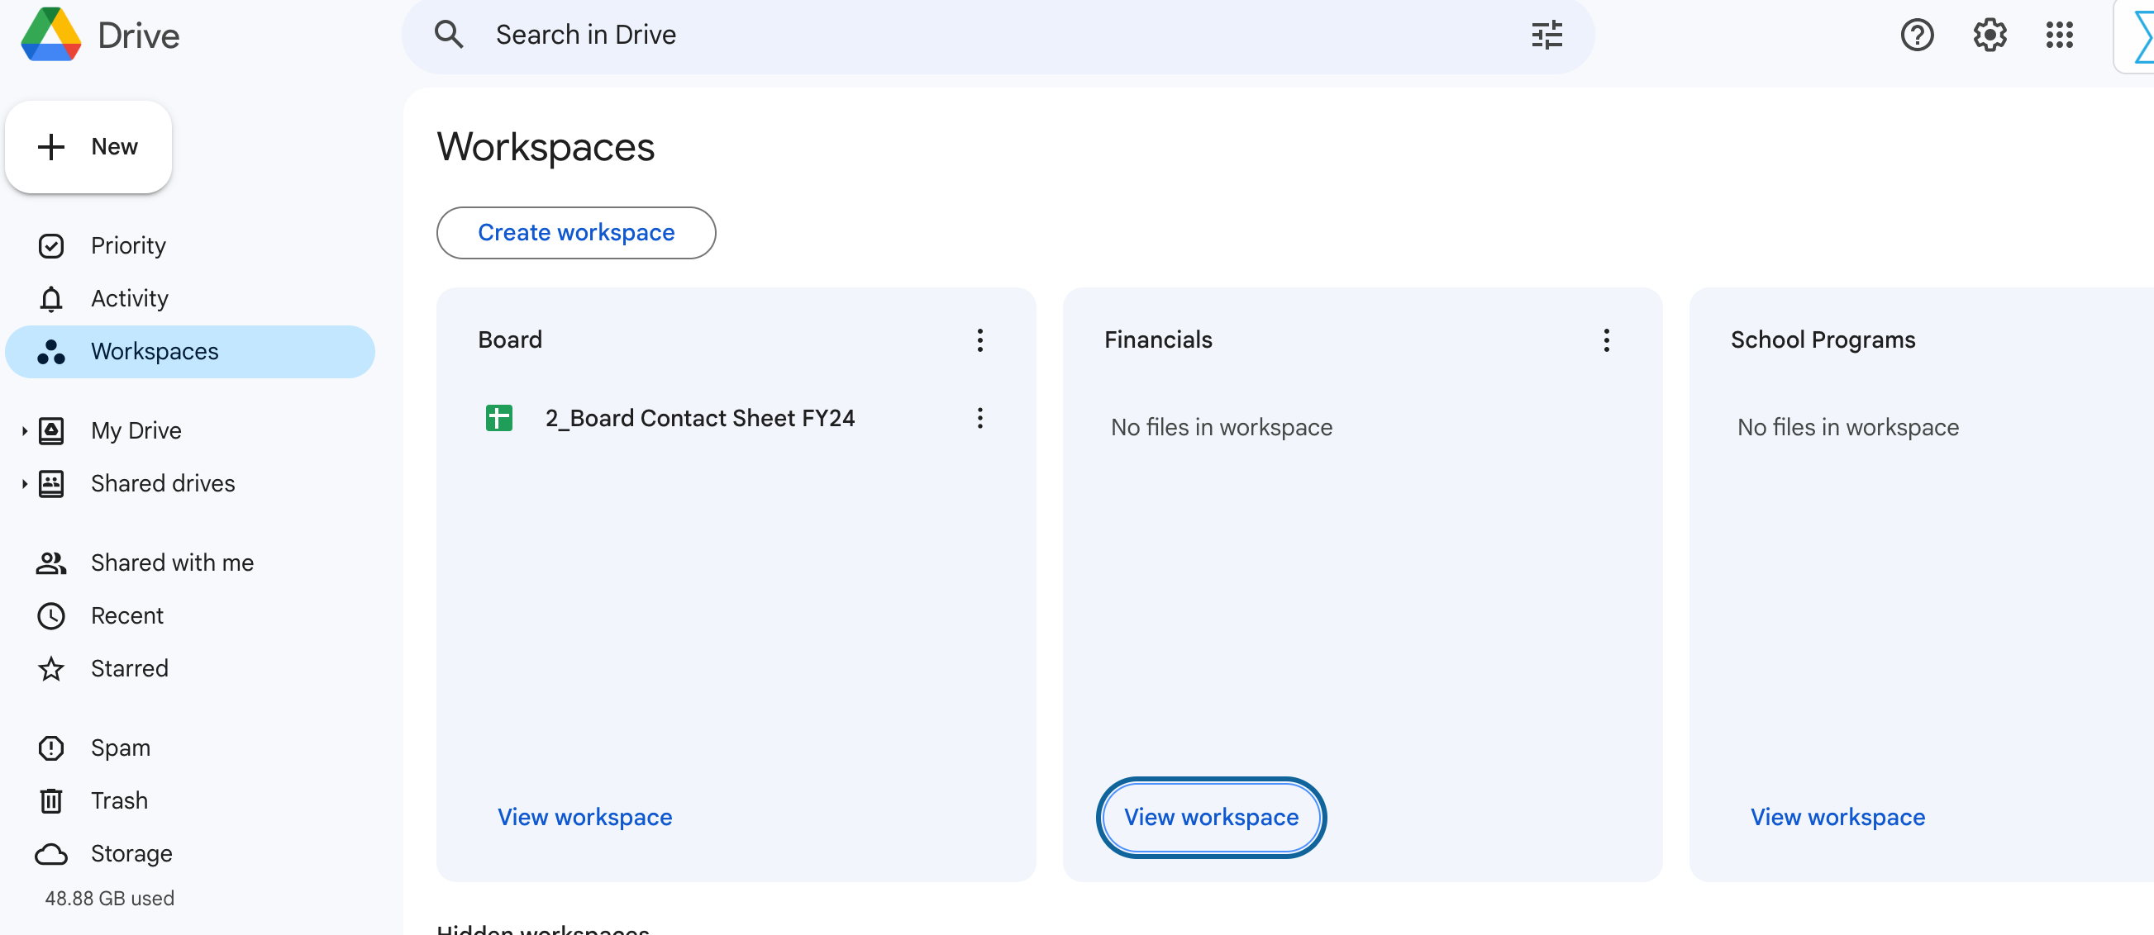Open the Board workspace three-dot menu
Viewport: 2154px width, 935px height.
980,340
